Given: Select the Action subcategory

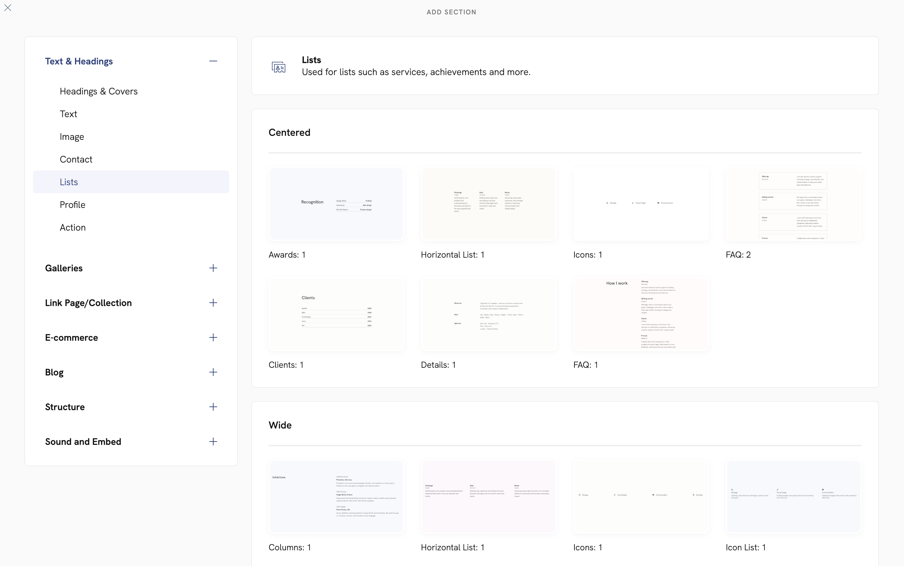Looking at the screenshot, I should [73, 228].
